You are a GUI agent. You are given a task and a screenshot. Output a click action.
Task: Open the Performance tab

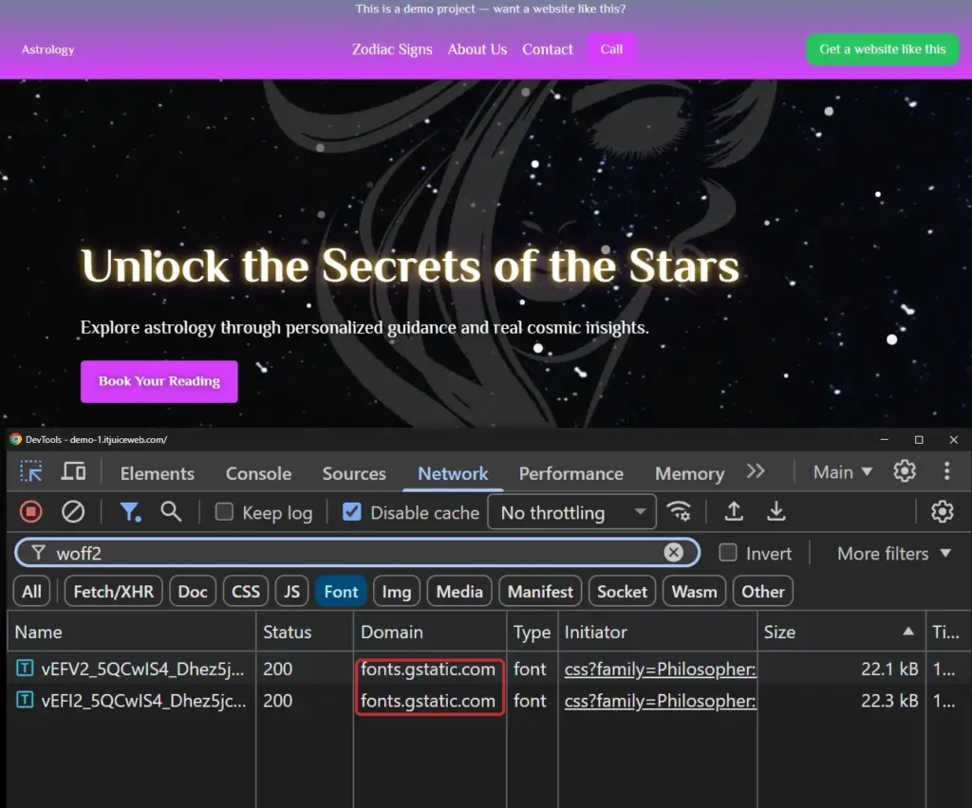pos(570,473)
